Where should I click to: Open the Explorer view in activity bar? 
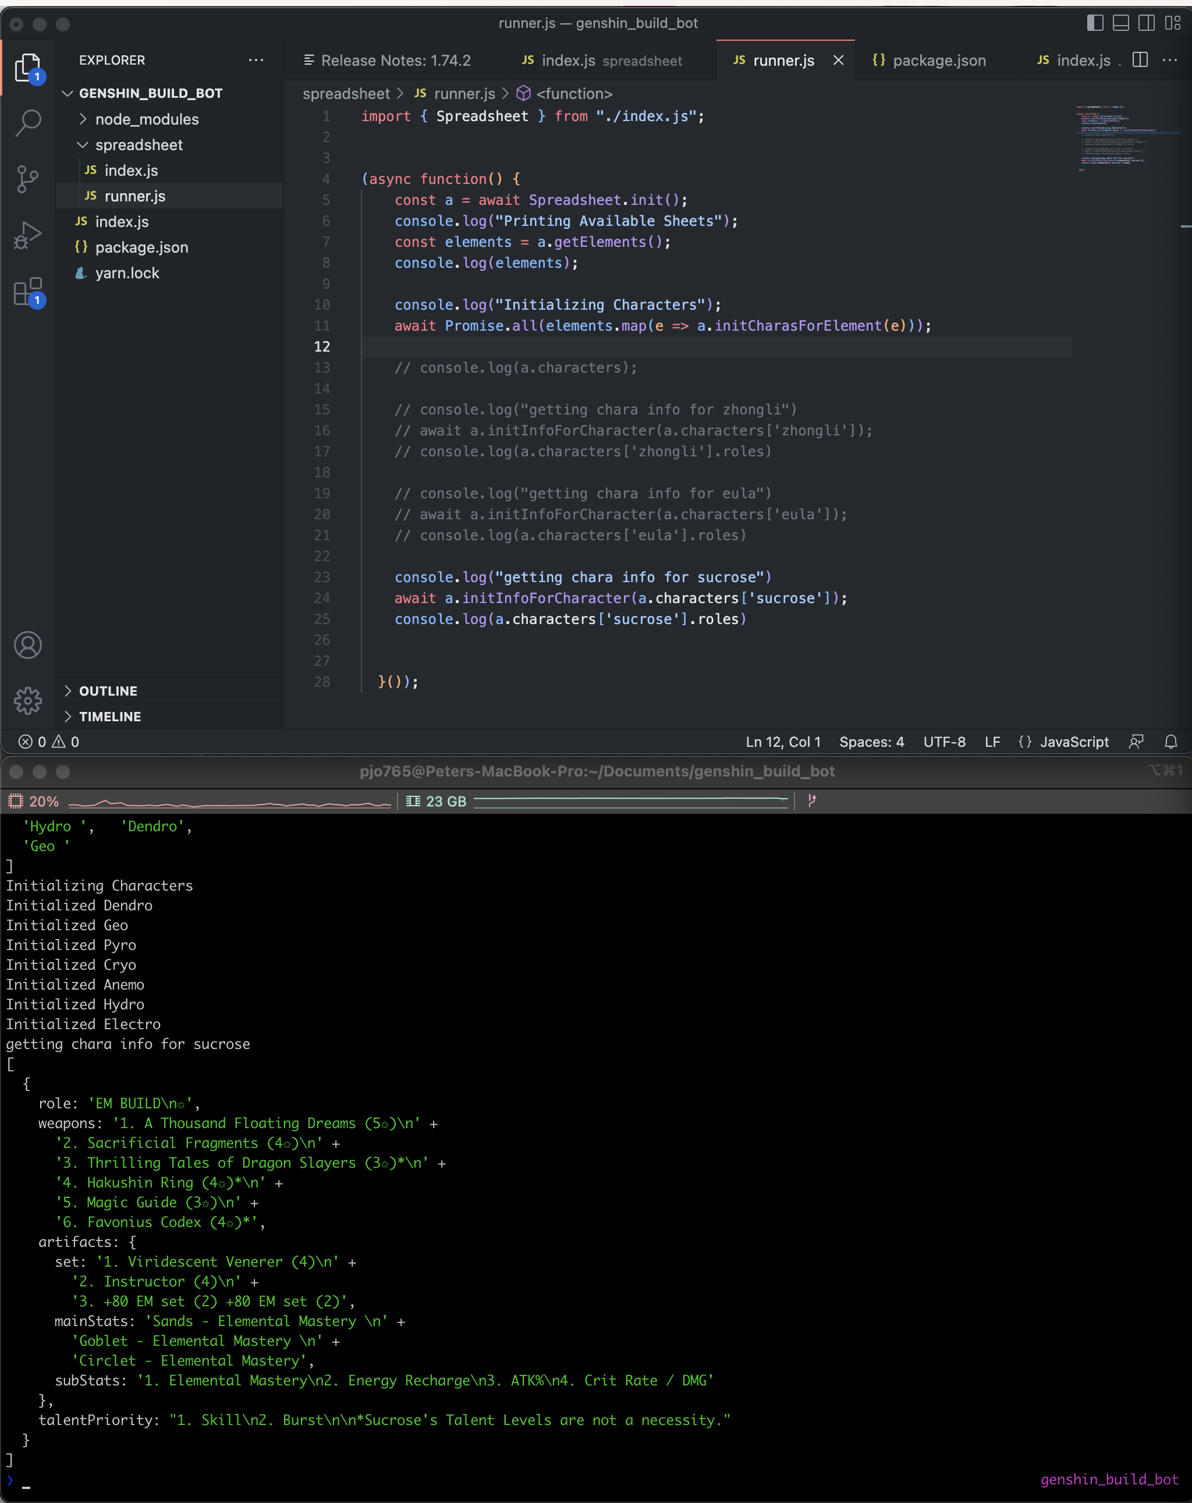(x=28, y=68)
